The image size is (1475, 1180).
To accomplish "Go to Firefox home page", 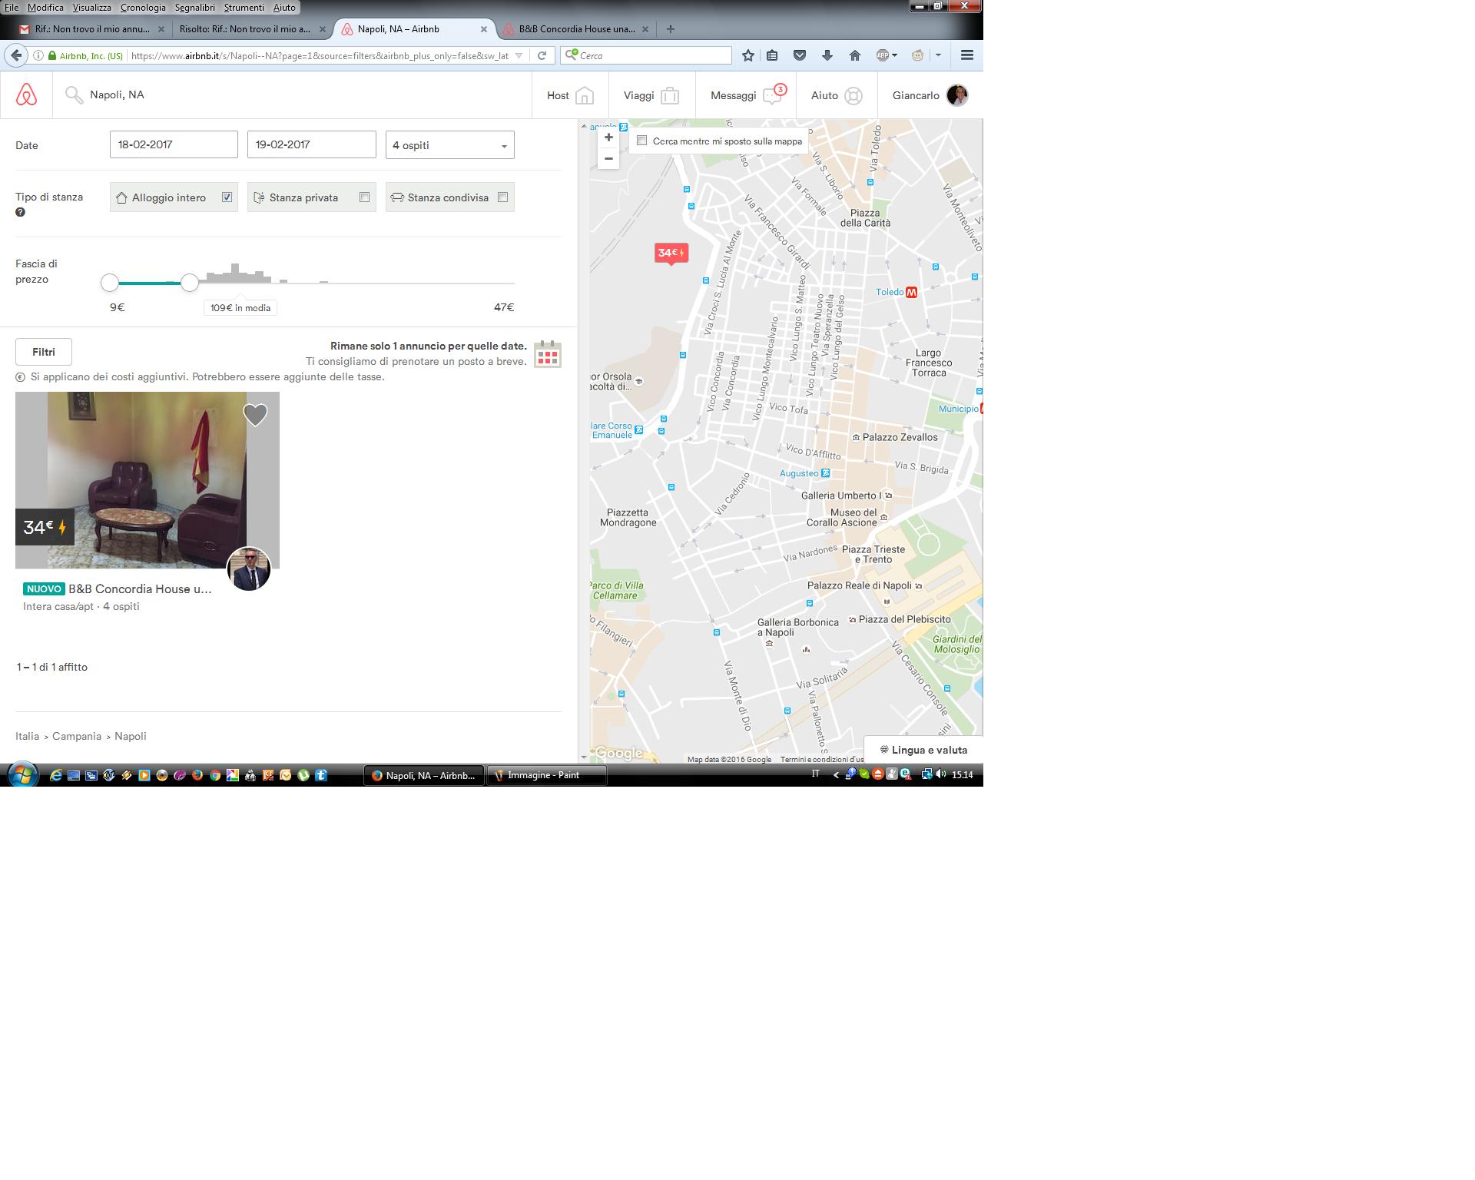I will [855, 55].
